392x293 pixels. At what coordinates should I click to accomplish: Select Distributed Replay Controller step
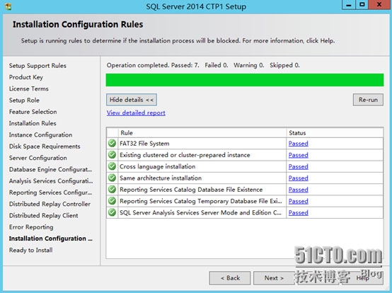(x=50, y=204)
